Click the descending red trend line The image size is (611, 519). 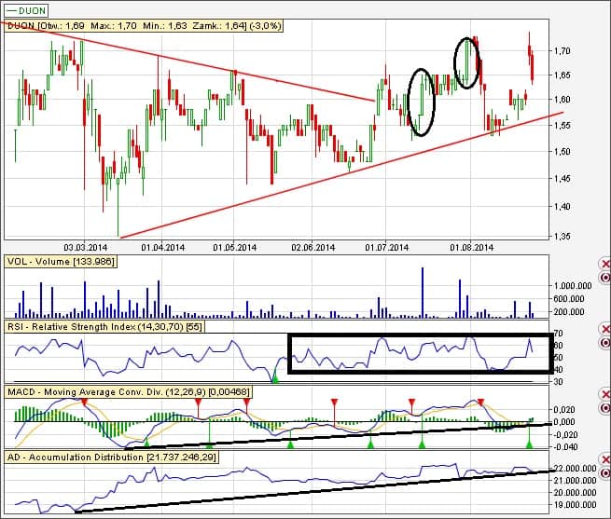[233, 70]
